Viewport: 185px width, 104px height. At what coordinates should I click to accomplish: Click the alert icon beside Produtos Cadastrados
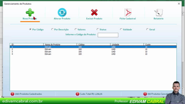click(12, 94)
